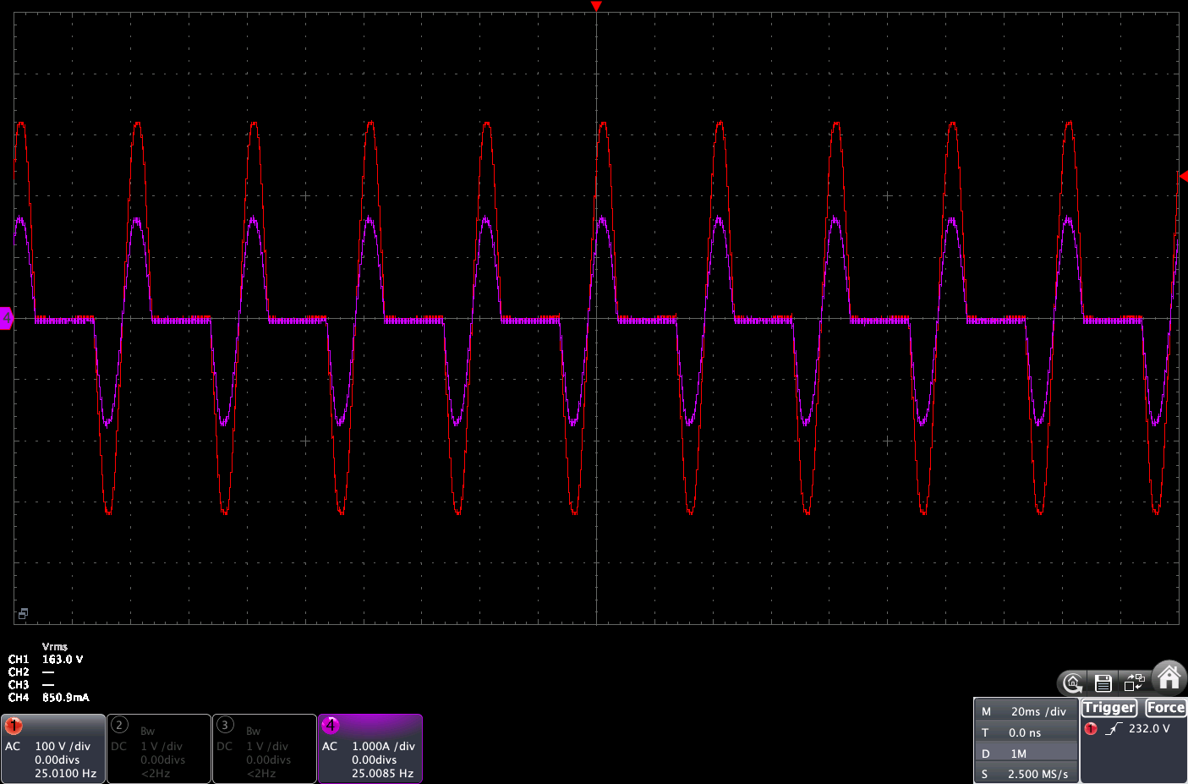Screen dimensions: 1188x784
Task: Click the red trigger level marker on right edge
Action: pyautogui.click(x=1183, y=177)
